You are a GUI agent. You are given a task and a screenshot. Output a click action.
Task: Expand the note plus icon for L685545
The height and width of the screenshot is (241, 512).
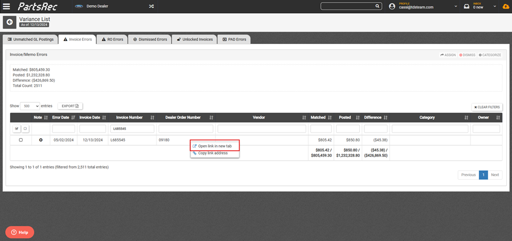point(41,140)
